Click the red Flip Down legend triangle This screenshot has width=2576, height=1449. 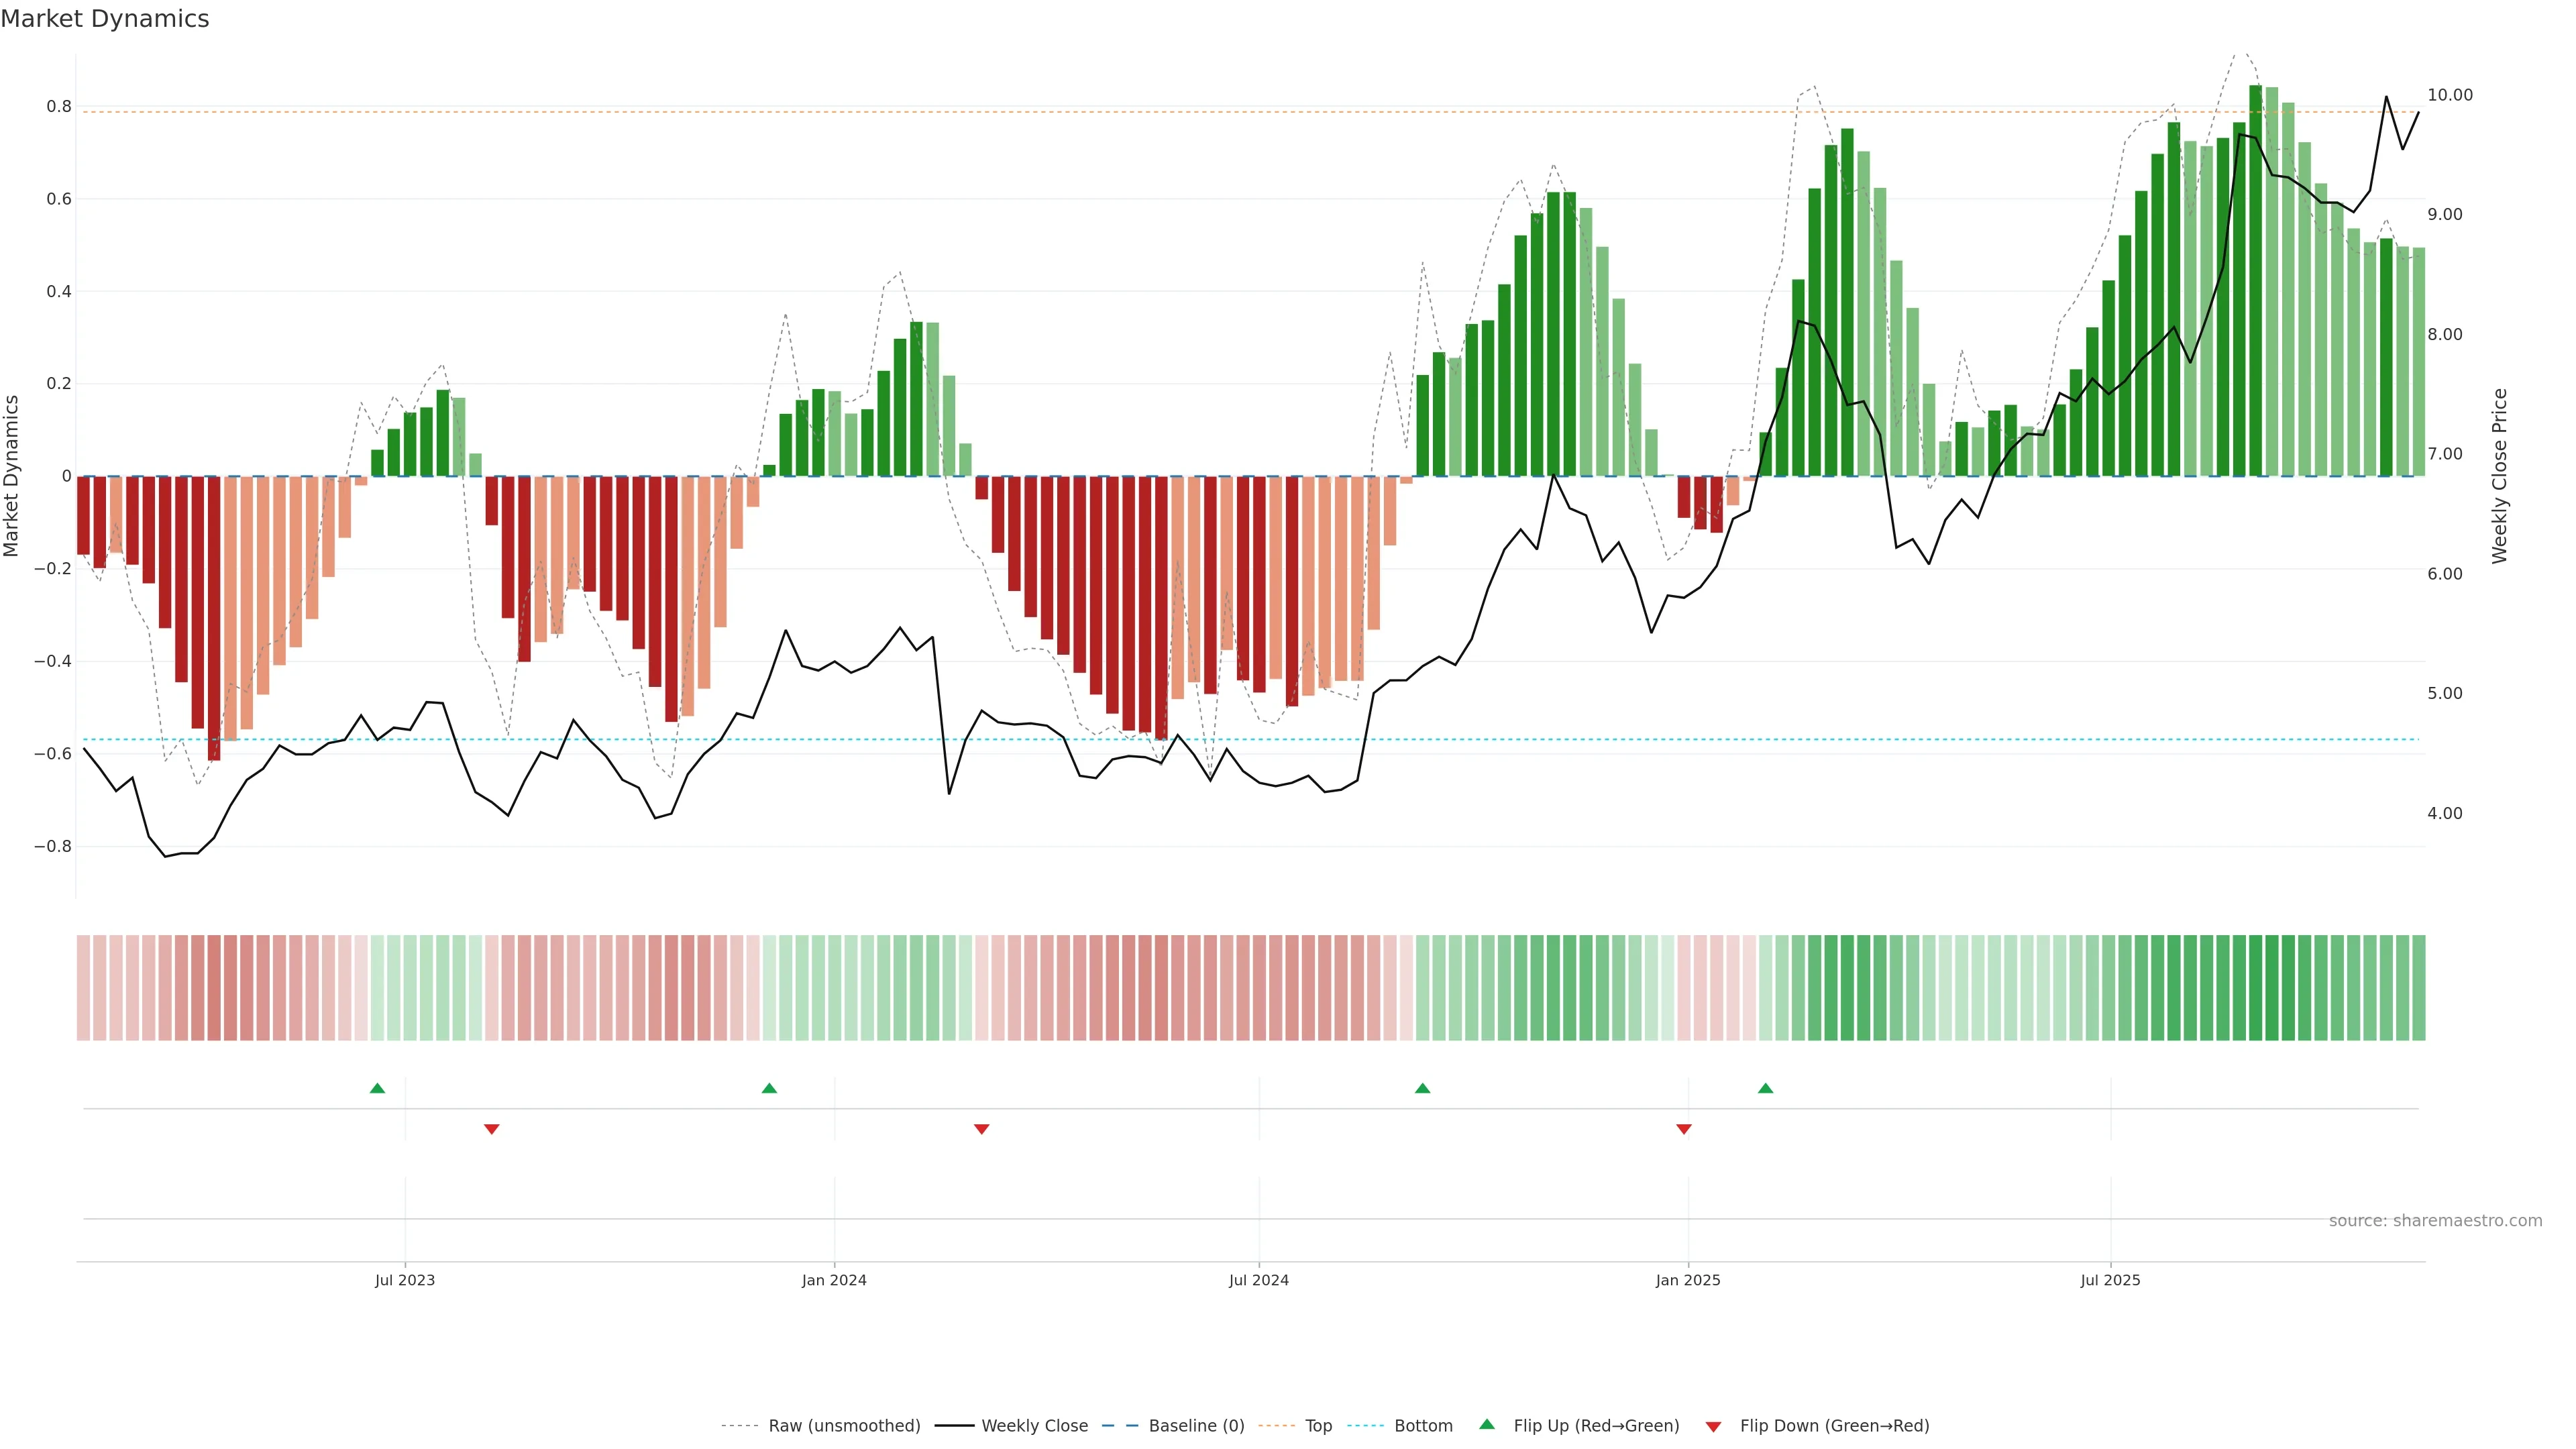1713,1427
